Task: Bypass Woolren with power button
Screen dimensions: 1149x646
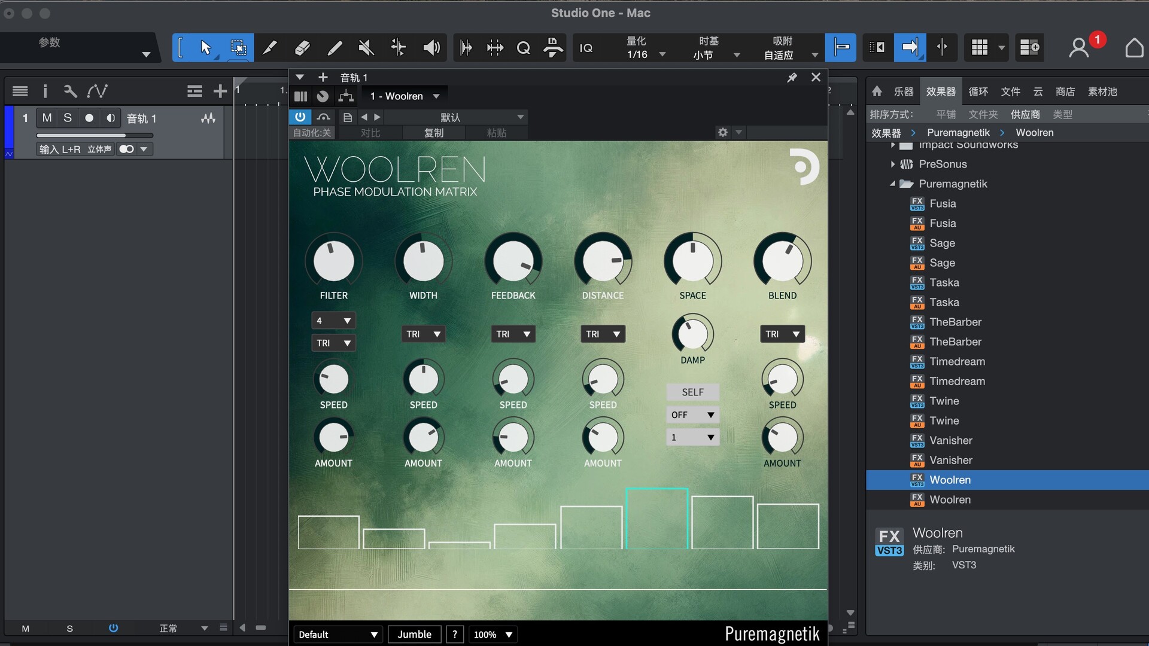Action: point(300,117)
